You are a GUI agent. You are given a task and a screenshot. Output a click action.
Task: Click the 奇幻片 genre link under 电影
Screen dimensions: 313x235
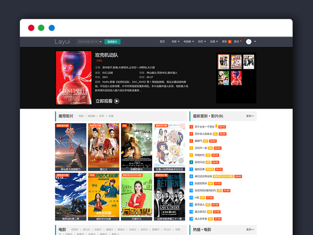pyautogui.click(x=86, y=230)
